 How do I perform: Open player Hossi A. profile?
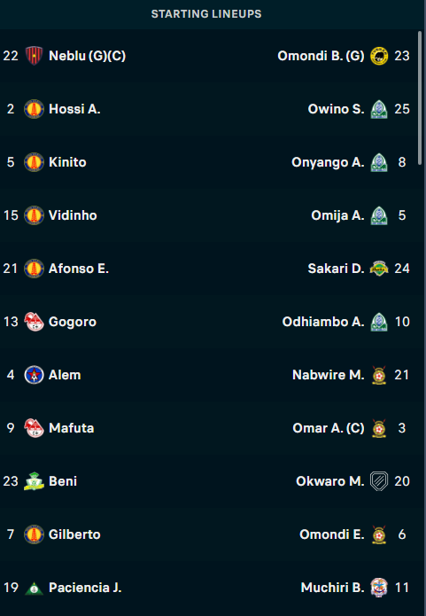(x=74, y=109)
